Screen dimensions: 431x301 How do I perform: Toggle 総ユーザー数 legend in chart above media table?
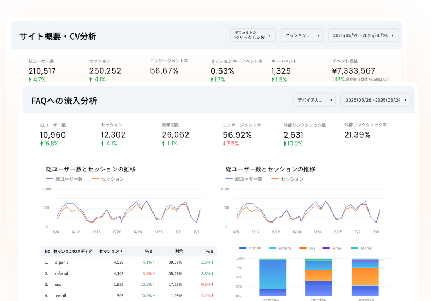(x=64, y=179)
